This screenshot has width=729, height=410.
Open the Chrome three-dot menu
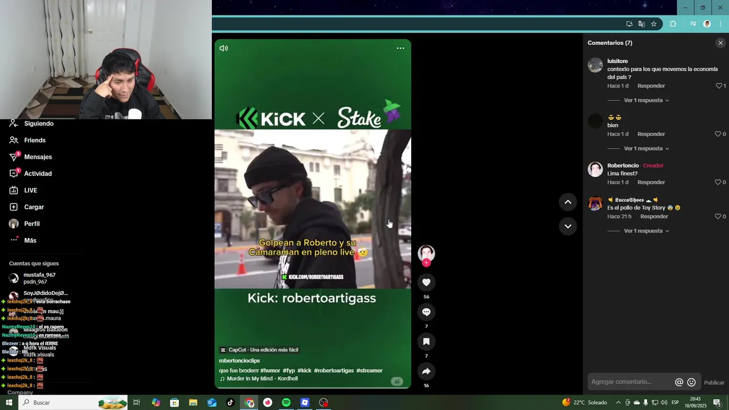click(x=721, y=24)
